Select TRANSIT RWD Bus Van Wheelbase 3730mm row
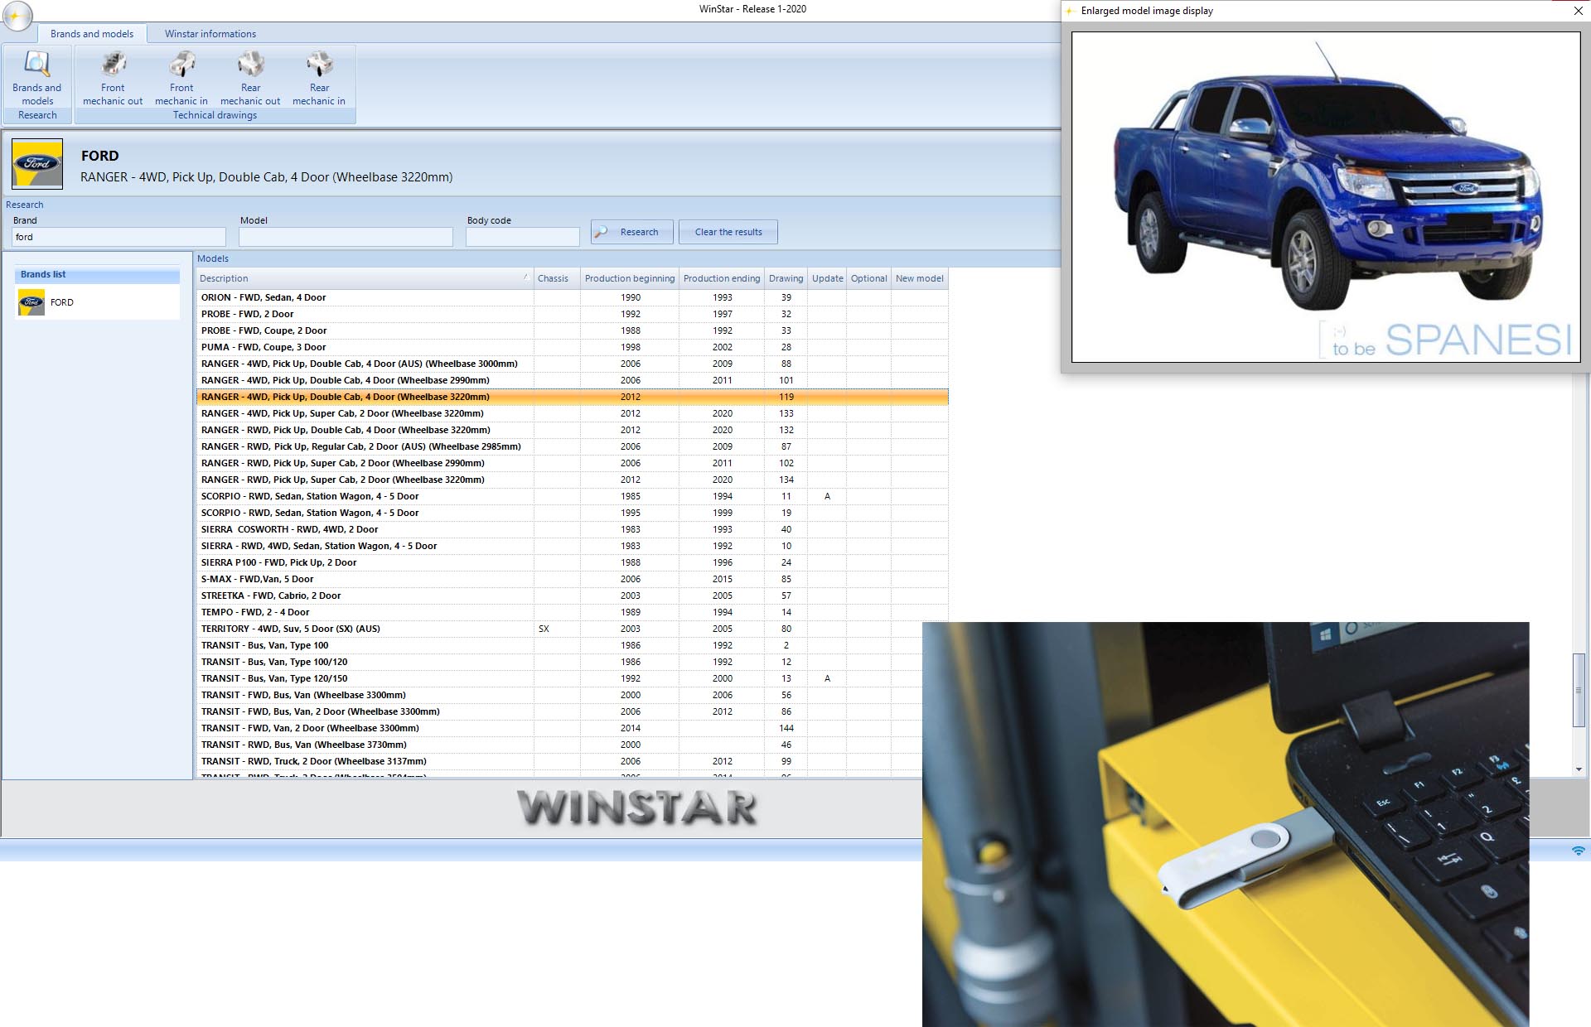 (x=559, y=745)
